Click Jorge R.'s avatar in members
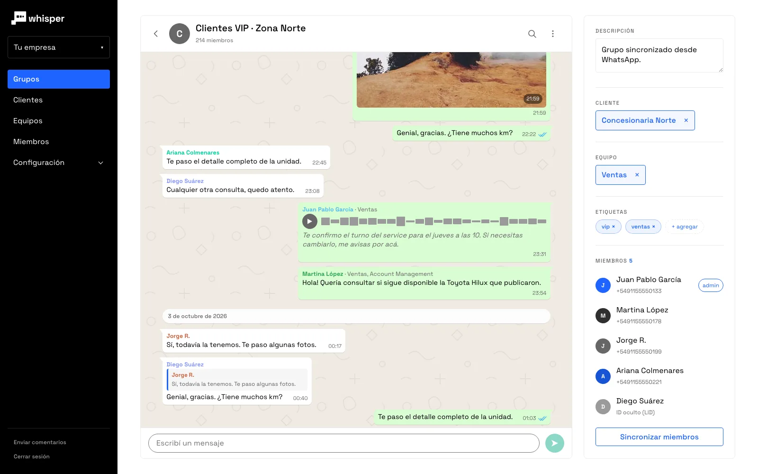758x474 pixels. tap(603, 346)
